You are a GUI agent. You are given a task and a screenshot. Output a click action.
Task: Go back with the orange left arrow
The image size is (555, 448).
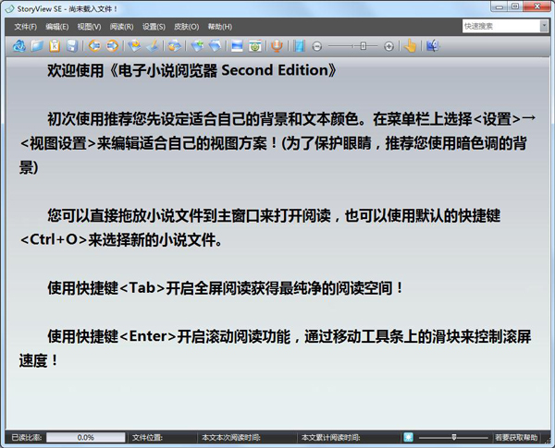[x=94, y=46]
